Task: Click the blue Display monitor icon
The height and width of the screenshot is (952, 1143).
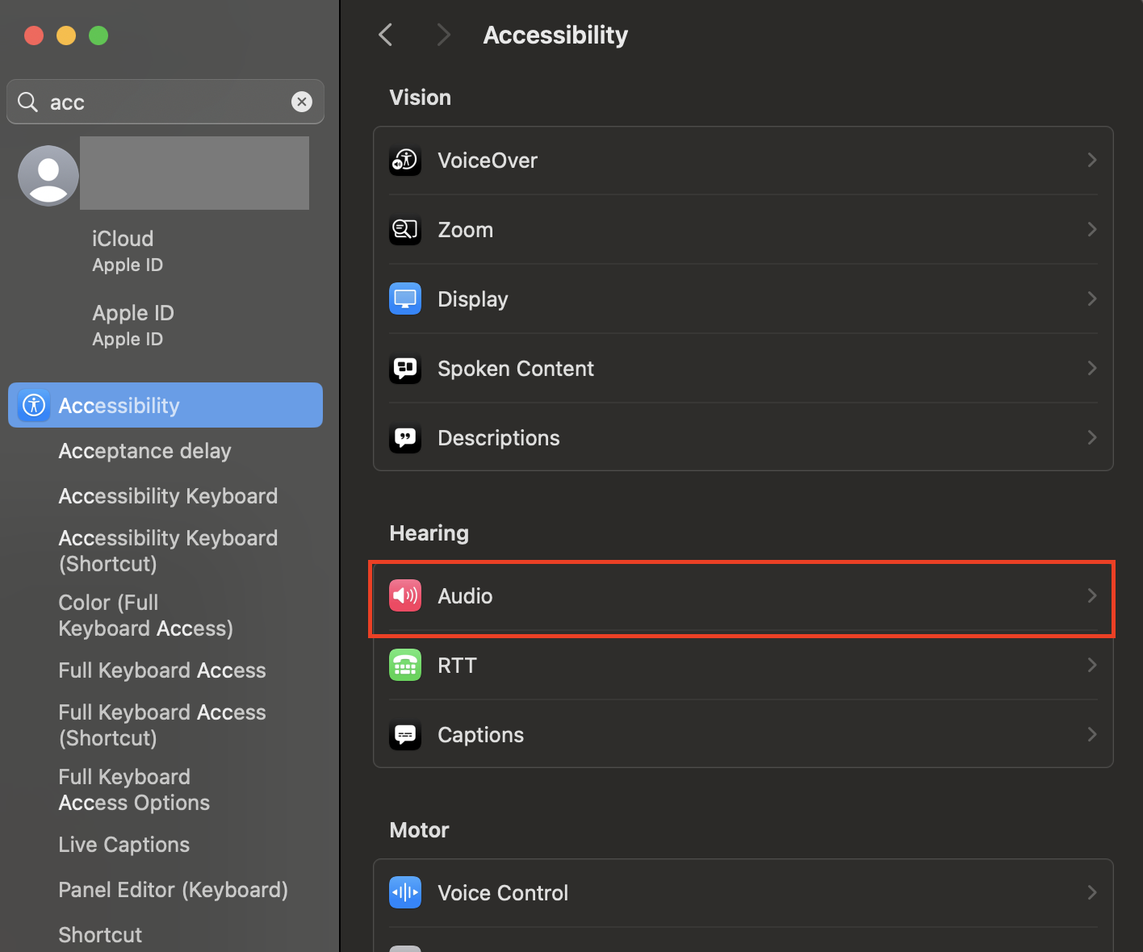Action: point(405,299)
